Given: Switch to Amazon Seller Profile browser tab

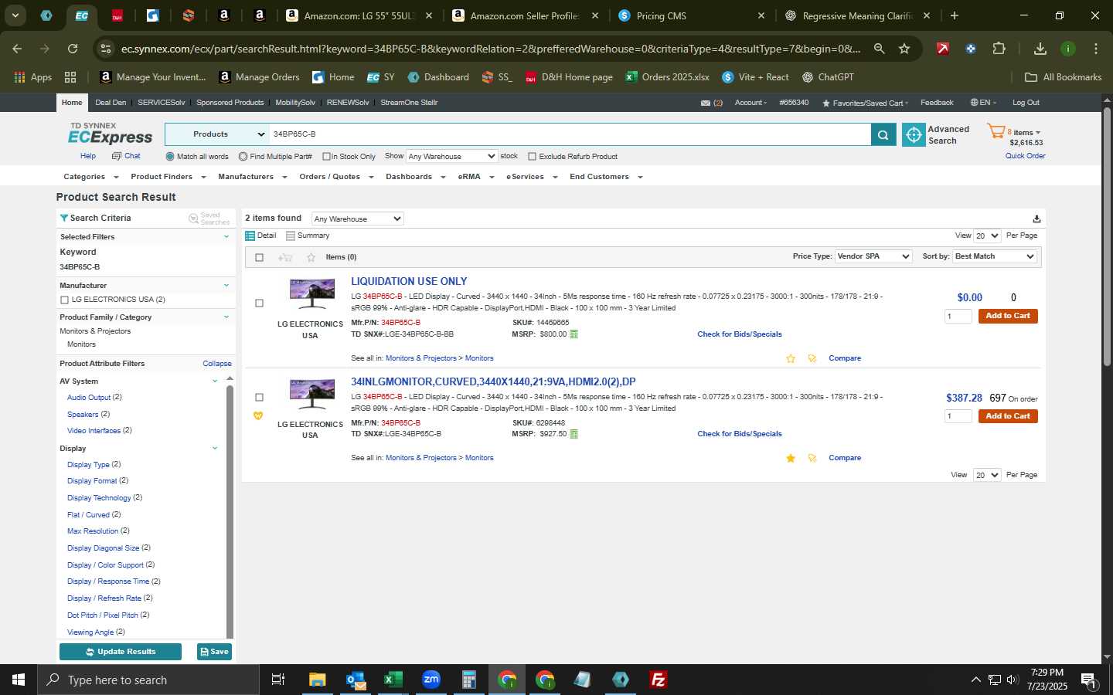Looking at the screenshot, I should (x=525, y=15).
